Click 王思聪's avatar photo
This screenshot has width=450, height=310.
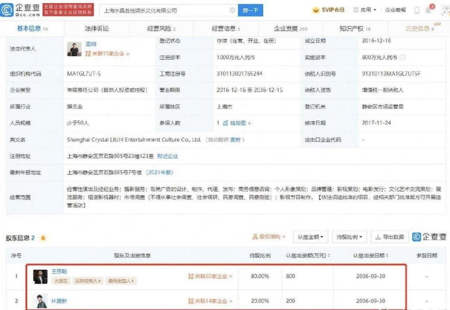coord(40,276)
